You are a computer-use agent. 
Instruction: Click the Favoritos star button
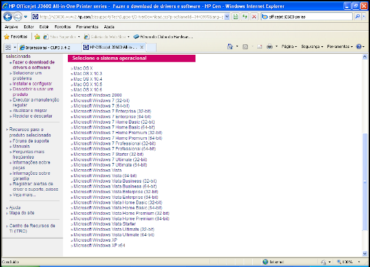tap(15, 37)
